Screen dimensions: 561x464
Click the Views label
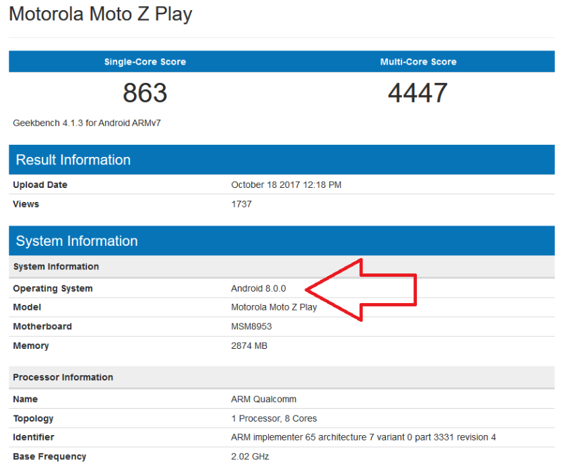pos(26,204)
